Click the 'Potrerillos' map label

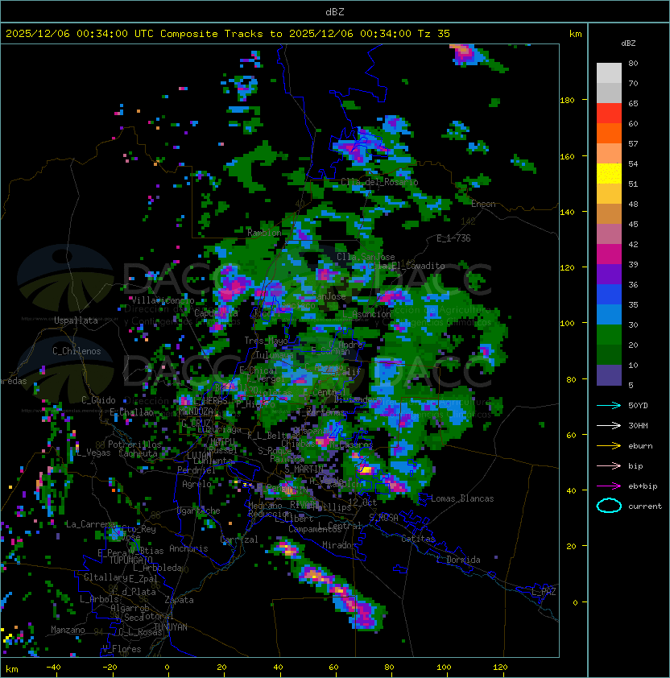(x=134, y=444)
